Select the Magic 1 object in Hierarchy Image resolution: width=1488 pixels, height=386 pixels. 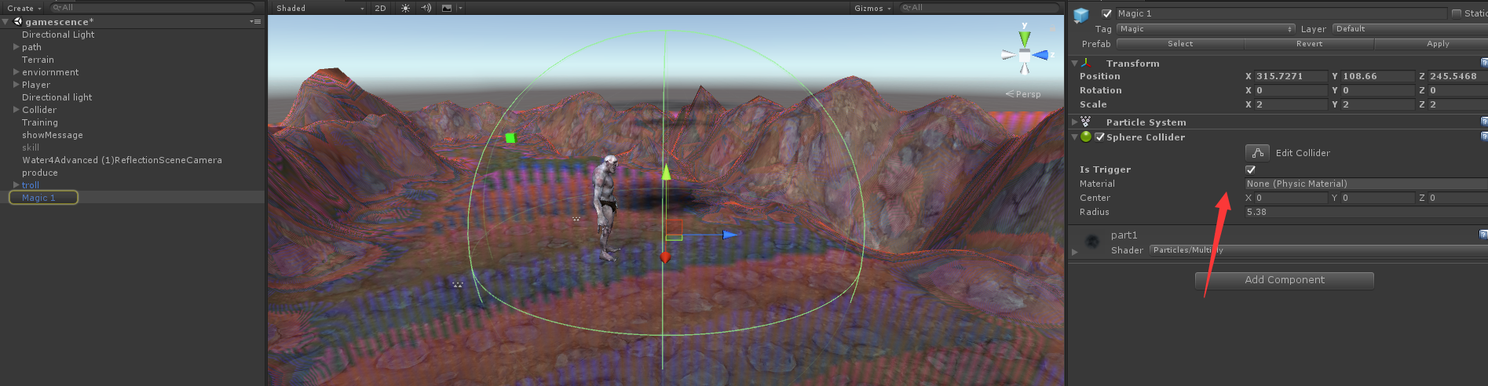pos(38,198)
